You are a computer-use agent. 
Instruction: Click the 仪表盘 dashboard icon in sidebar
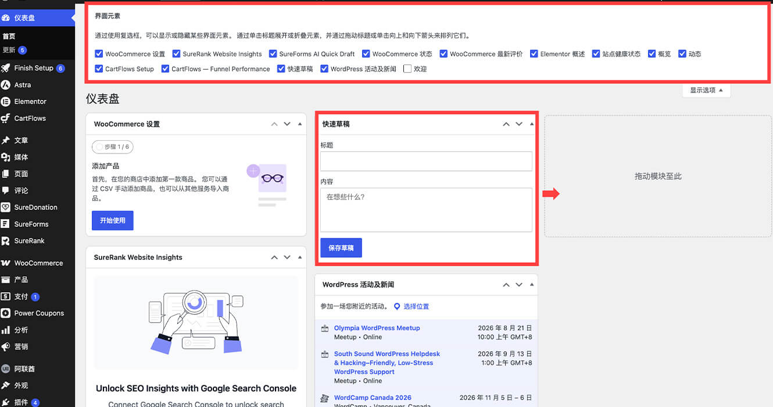click(6, 18)
